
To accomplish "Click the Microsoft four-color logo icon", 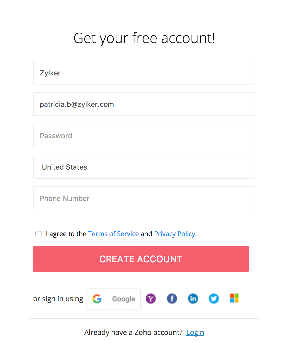I will [234, 298].
